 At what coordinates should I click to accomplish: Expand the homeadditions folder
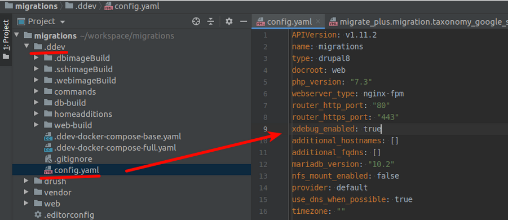36,114
